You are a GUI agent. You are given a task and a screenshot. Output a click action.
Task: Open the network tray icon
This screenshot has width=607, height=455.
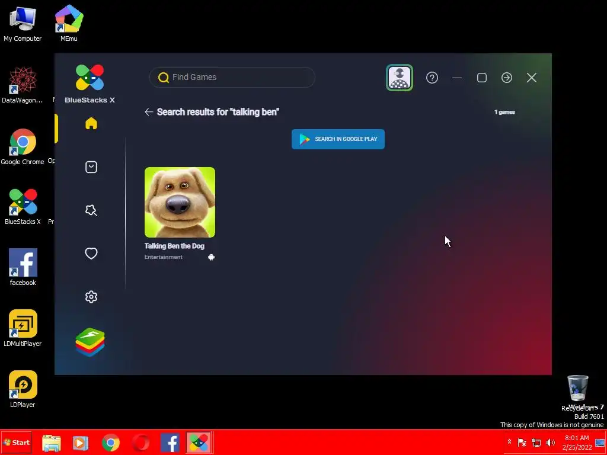(536, 442)
